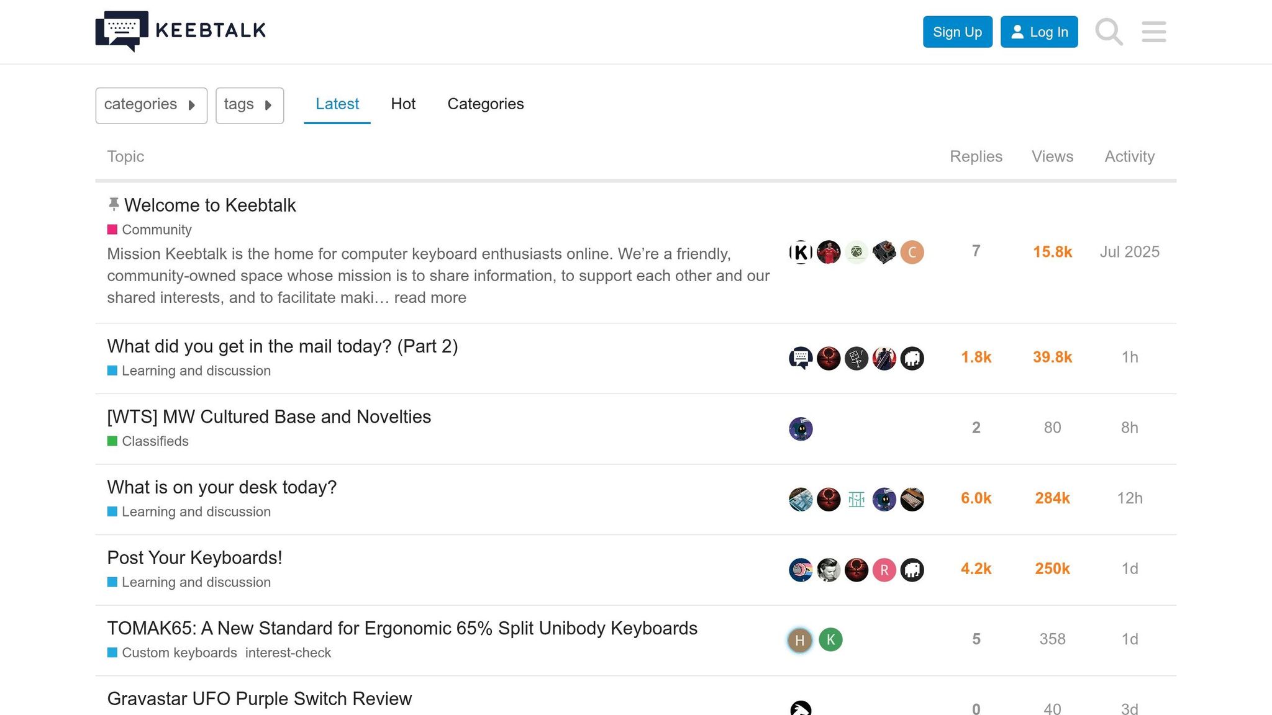Image resolution: width=1272 pixels, height=715 pixels.
Task: Click the Keebtalk logo
Action: (181, 31)
